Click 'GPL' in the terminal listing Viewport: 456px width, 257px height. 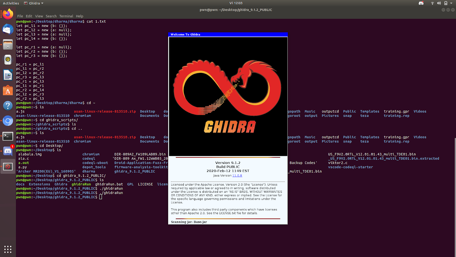tap(130, 184)
